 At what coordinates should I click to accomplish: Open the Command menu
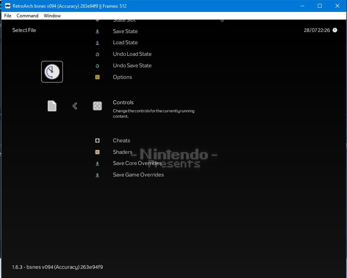click(27, 16)
